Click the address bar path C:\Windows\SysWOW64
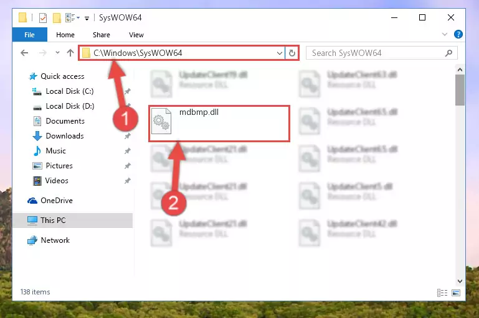Image resolution: width=479 pixels, height=318 pixels. point(138,53)
